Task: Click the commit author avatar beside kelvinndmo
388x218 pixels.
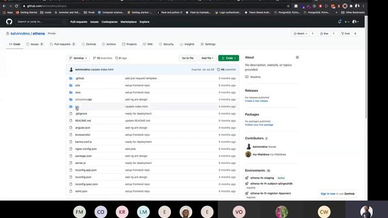Action: pyautogui.click(x=72, y=70)
